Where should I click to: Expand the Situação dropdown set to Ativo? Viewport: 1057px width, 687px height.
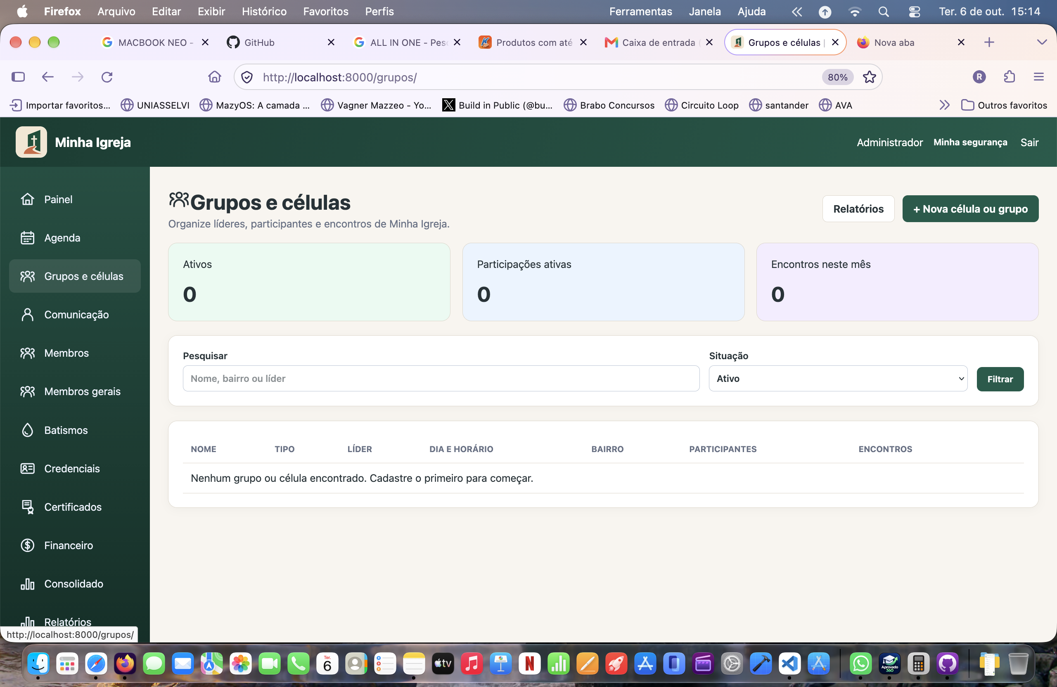pyautogui.click(x=838, y=378)
